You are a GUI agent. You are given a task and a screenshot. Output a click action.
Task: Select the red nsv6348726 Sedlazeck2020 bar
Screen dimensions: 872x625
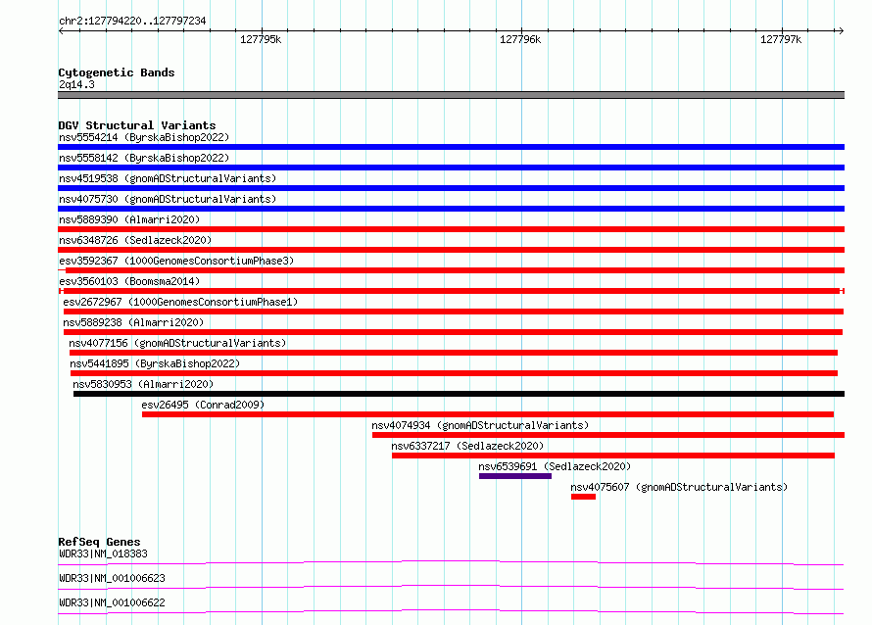451,250
